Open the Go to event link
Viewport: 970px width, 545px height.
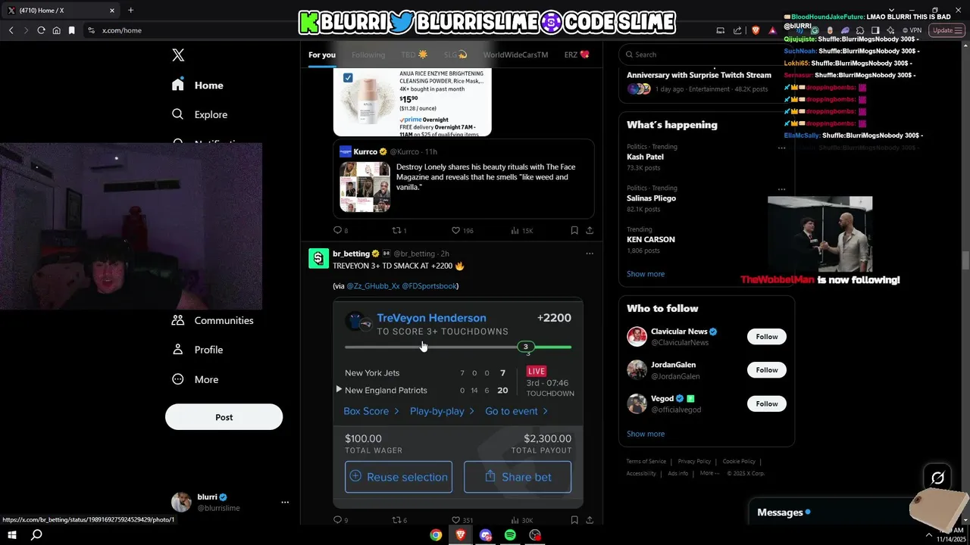516,411
